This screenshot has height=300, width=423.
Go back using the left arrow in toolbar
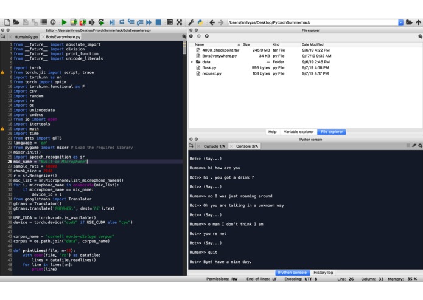point(212,22)
